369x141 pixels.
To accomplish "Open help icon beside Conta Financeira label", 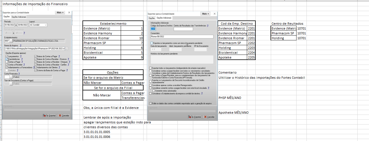I will pos(19,74).
